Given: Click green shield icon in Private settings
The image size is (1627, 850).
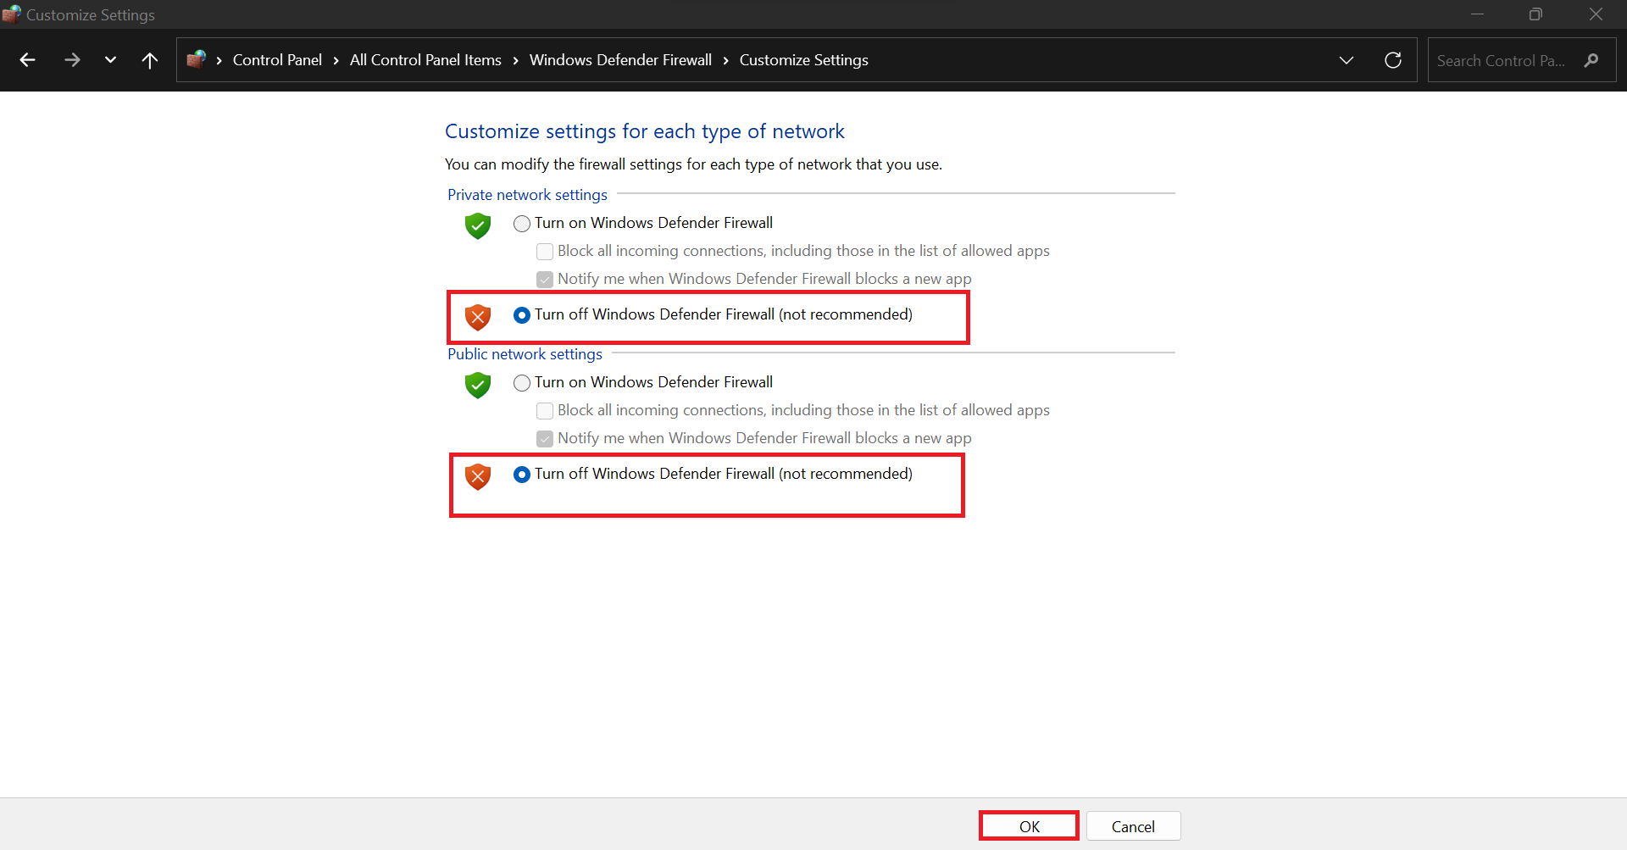Looking at the screenshot, I should pos(478,225).
